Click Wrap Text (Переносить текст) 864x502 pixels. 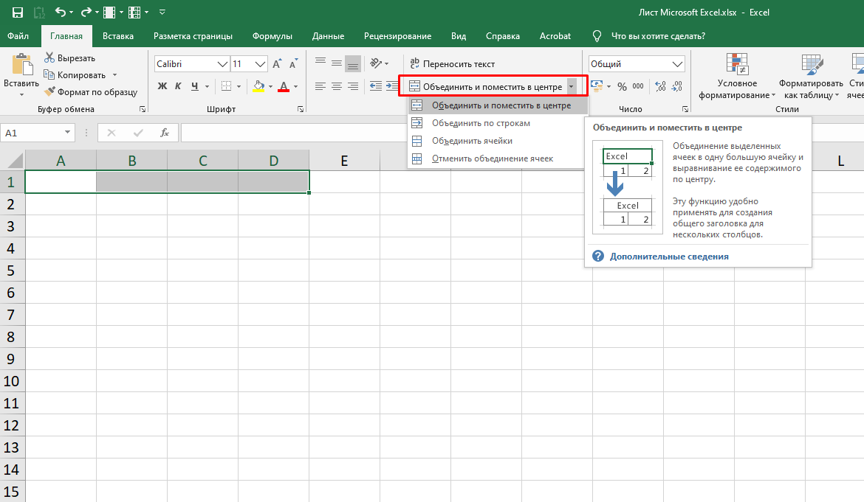[452, 64]
